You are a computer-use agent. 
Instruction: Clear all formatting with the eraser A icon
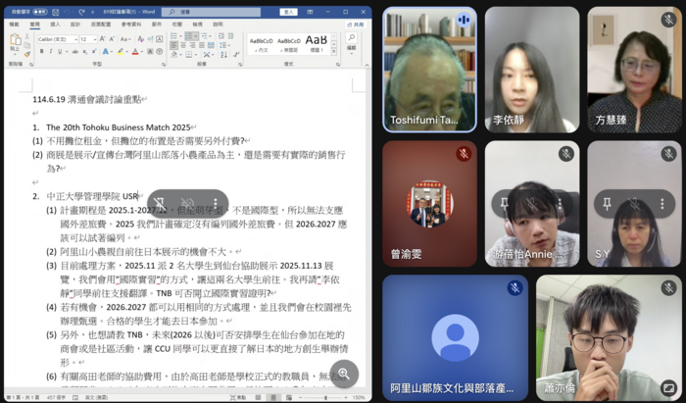pyautogui.click(x=140, y=39)
